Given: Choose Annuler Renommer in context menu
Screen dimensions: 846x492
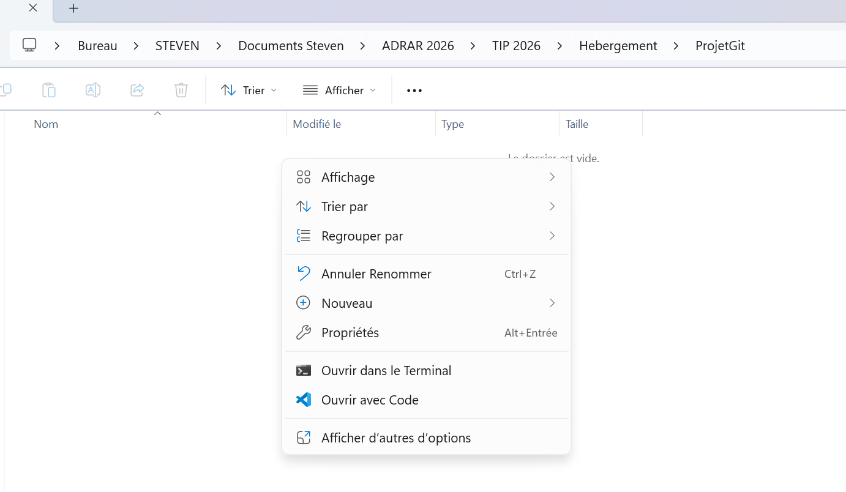Looking at the screenshot, I should (427, 274).
